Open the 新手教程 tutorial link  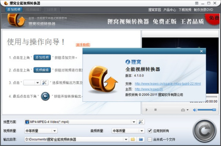[83, 45]
